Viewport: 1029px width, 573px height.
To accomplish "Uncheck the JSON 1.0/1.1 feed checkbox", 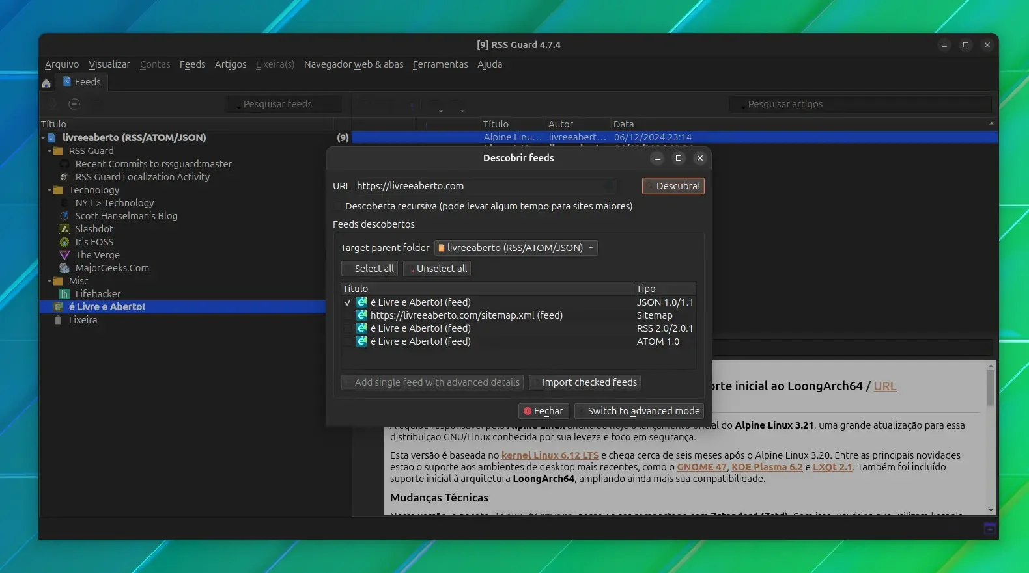I will (x=348, y=302).
